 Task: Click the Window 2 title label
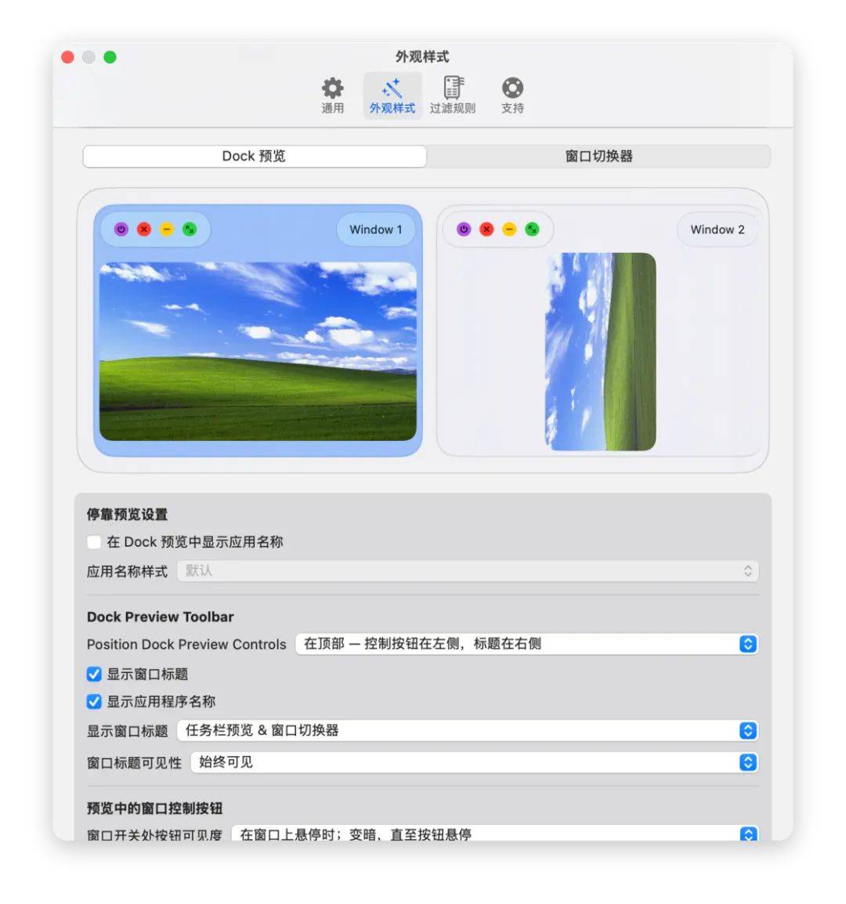coord(717,230)
